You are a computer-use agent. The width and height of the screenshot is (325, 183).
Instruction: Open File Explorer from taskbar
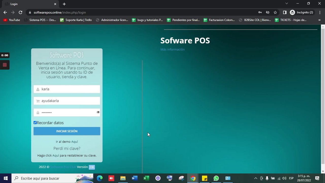coord(123,178)
